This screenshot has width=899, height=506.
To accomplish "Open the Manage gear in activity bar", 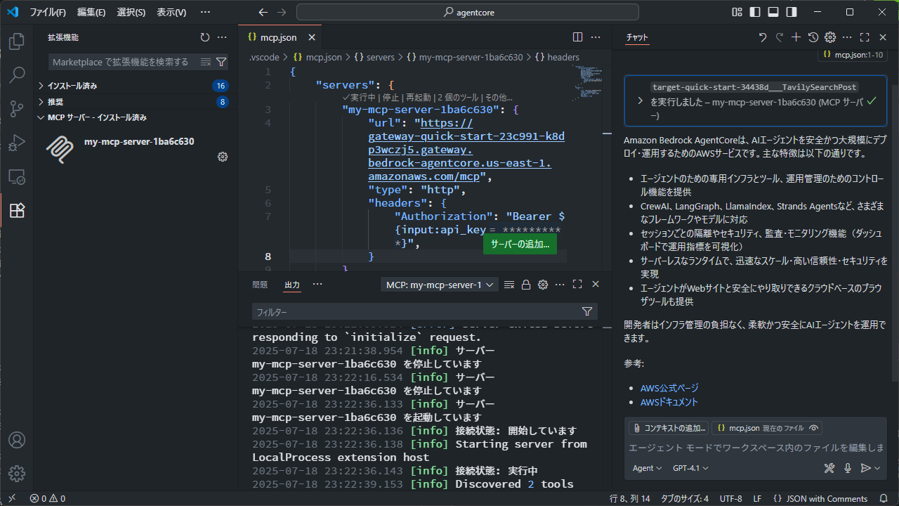I will [17, 474].
